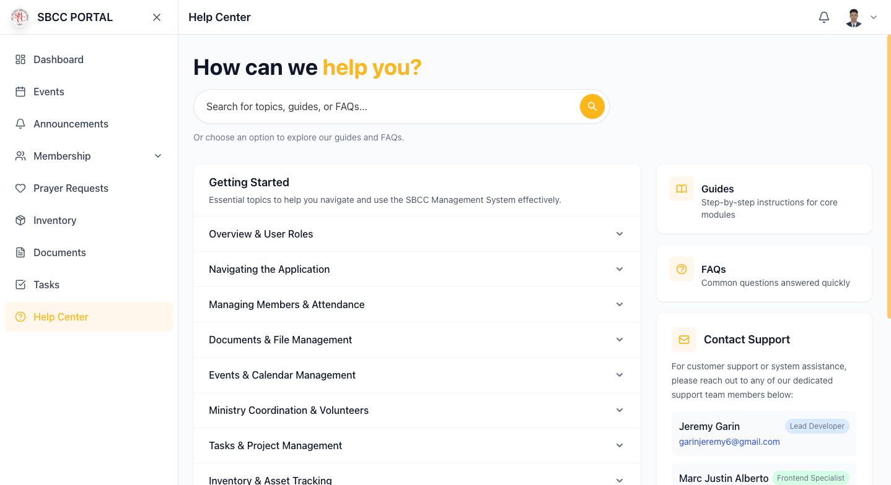Expand the Membership submenu in sidebar
Screen dimensions: 891x485
158,156
